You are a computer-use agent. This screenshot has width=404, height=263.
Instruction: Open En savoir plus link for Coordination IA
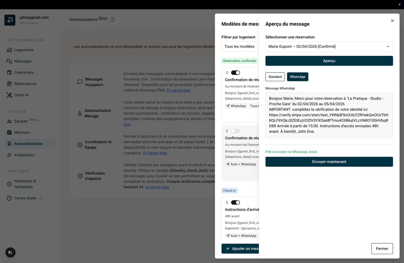click(x=155, y=153)
